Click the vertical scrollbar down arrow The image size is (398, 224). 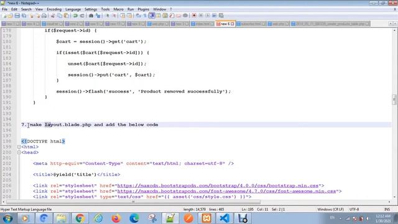[x=394, y=197]
